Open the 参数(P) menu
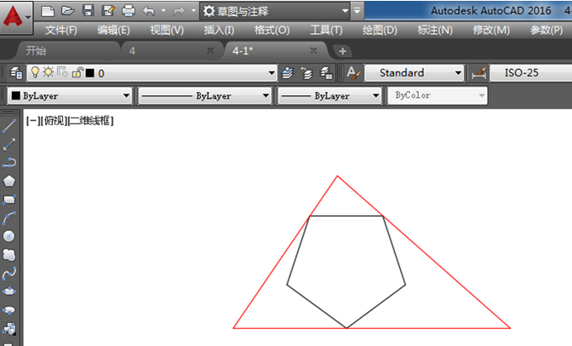 coord(546,30)
